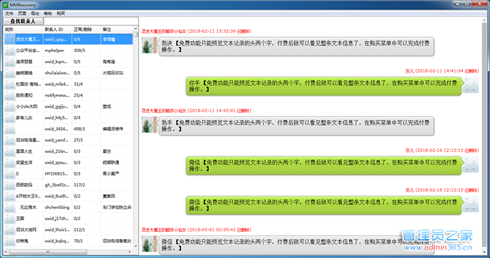Open the 导出 menu
The height and width of the screenshot is (258, 490).
point(35,14)
